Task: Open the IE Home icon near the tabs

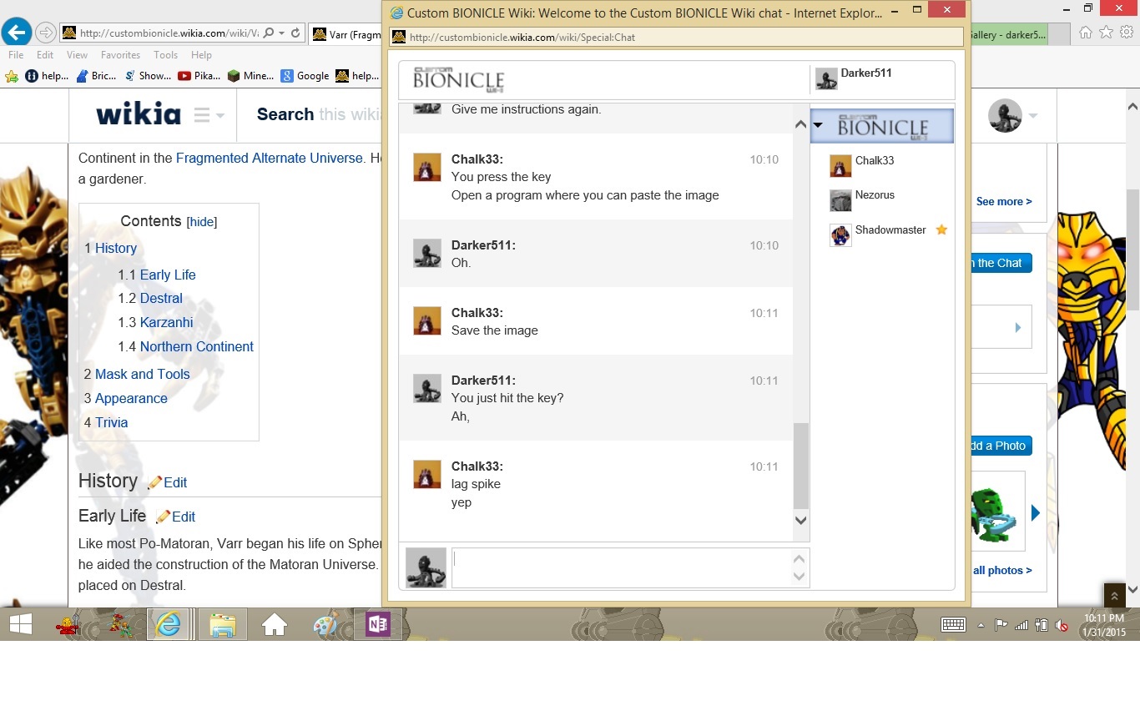Action: click(x=1085, y=33)
